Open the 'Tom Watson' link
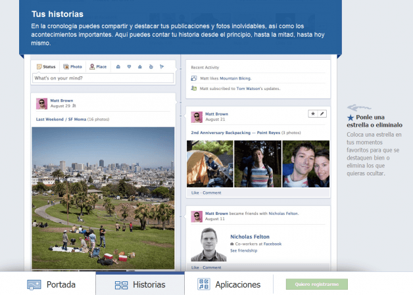 [x=247, y=89]
